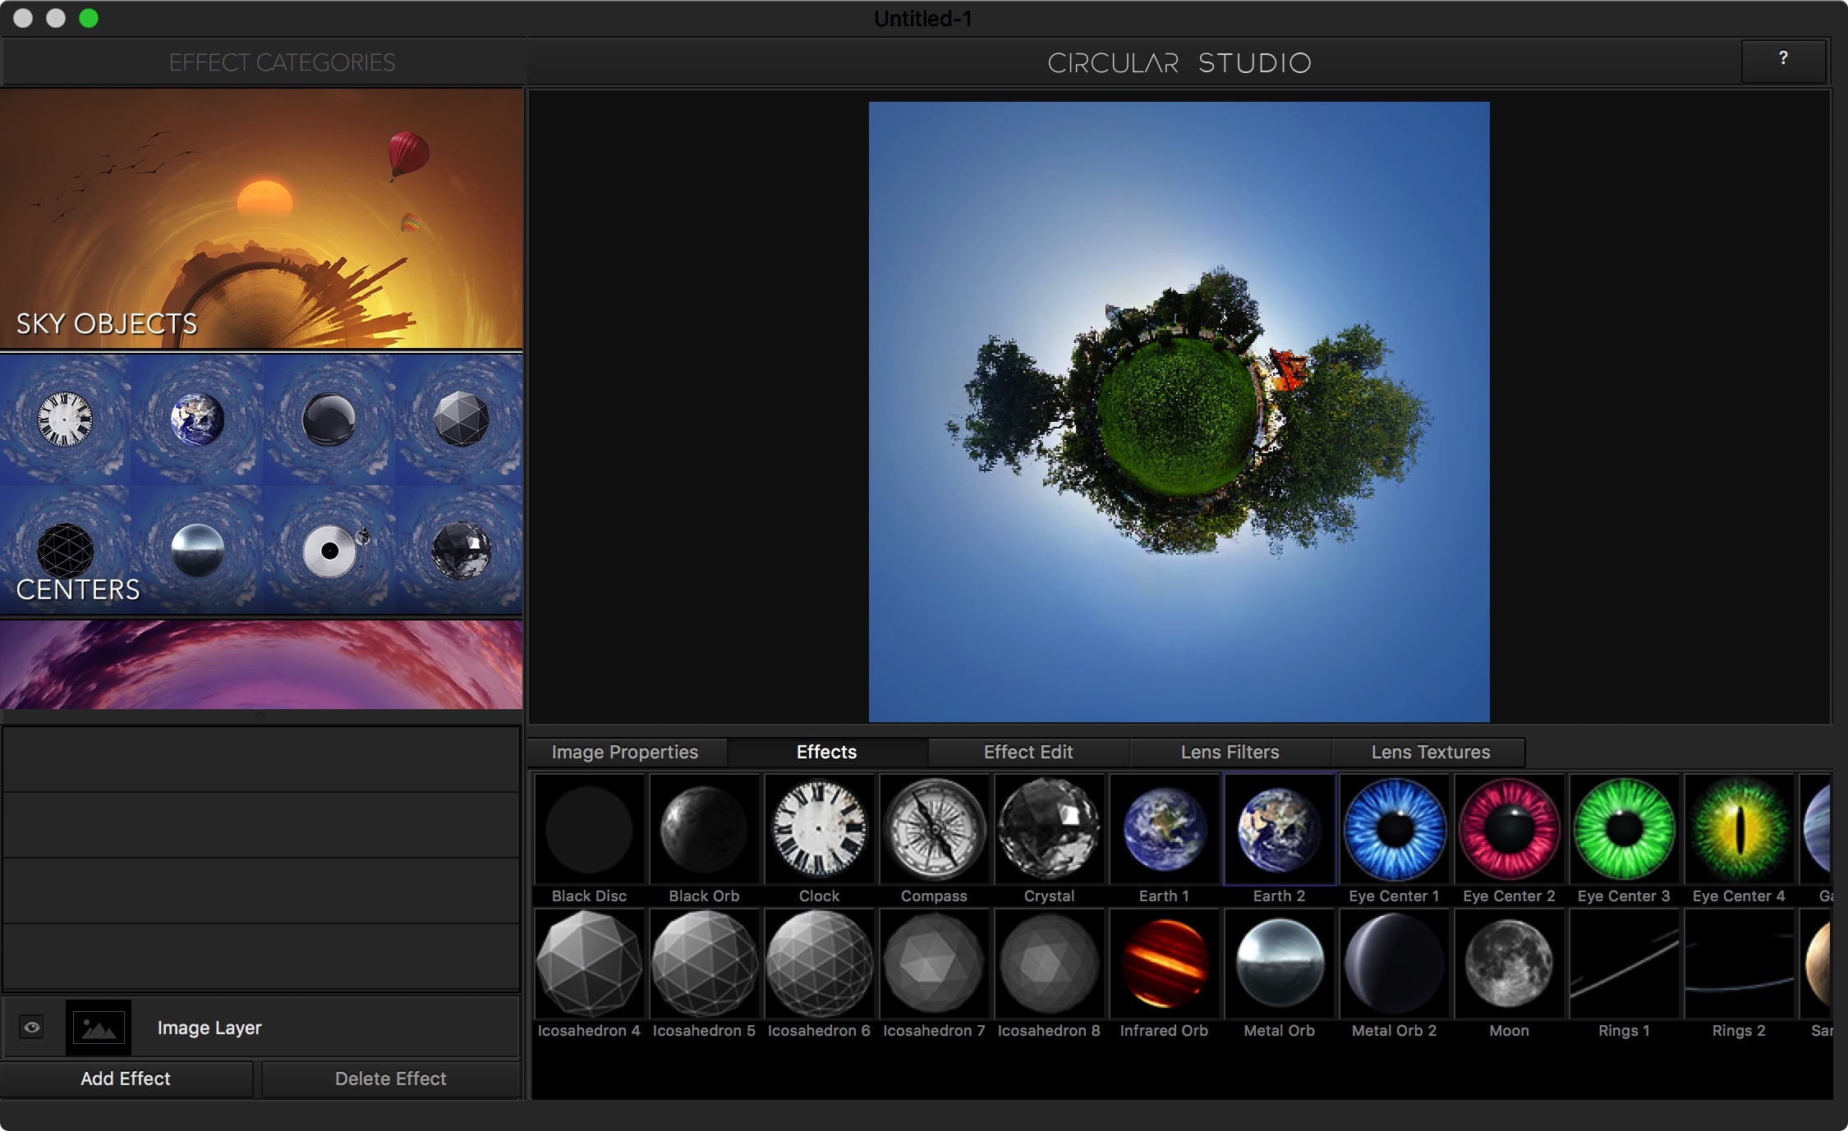1848x1131 pixels.
Task: Switch to the Lens Filters tab
Action: pos(1230,752)
